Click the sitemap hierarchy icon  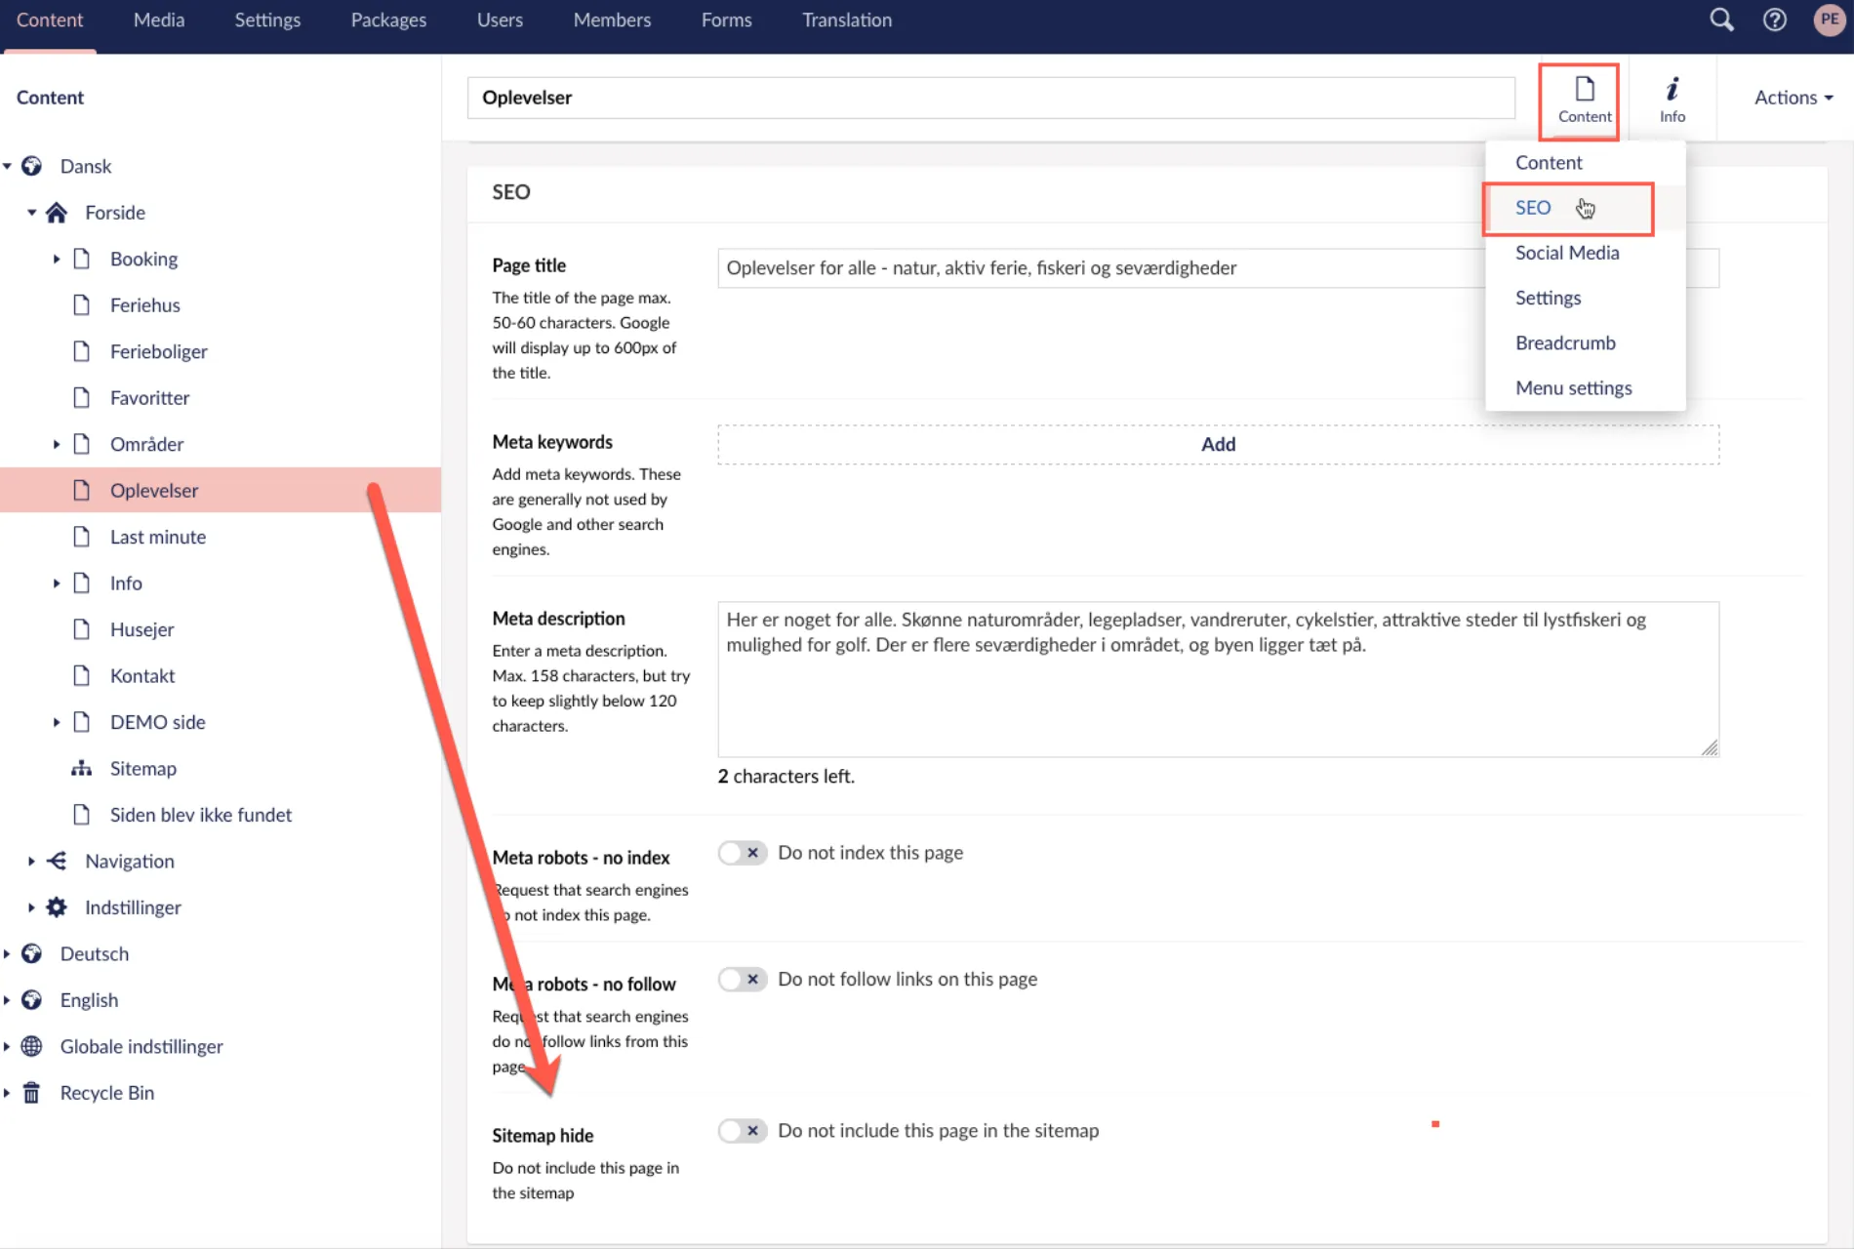[82, 768]
